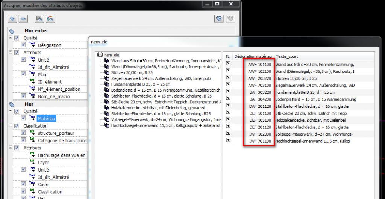
Task: Uncheck the Désignation attribute checkbox
Action: 23,45
